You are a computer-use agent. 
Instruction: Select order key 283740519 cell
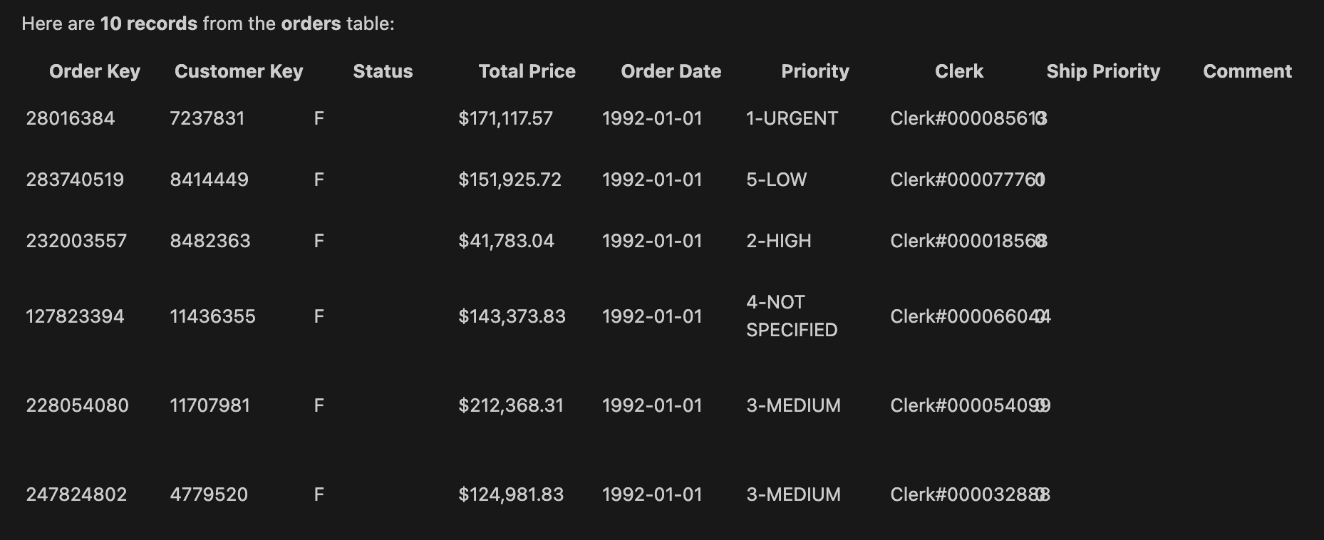75,180
